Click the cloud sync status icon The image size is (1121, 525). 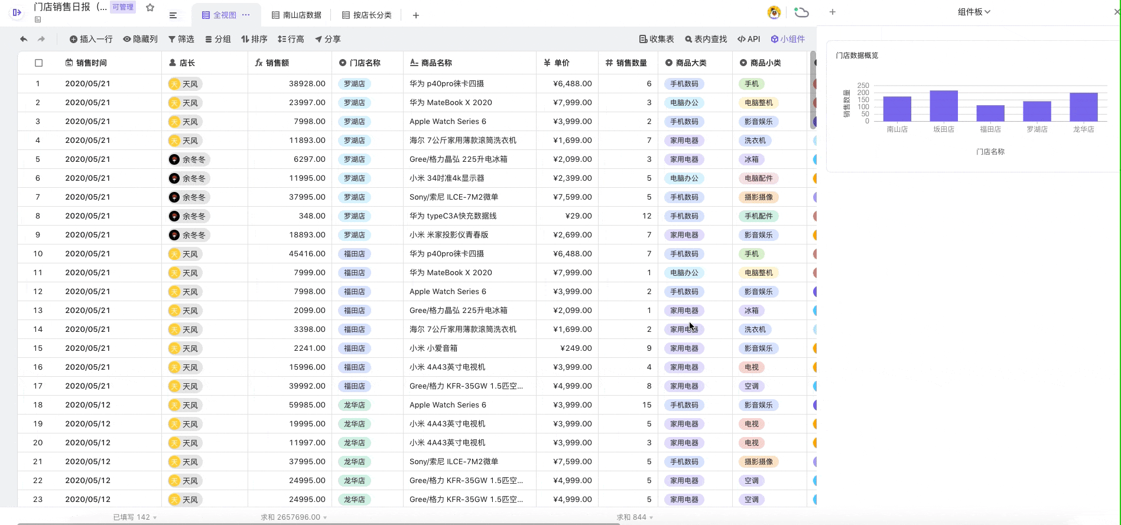point(802,12)
